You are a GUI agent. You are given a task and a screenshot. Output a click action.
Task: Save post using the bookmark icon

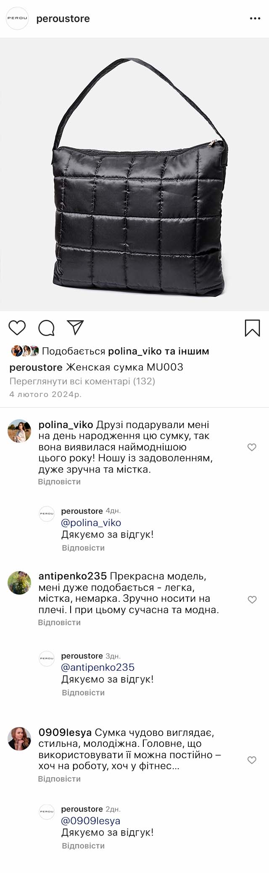(x=252, y=328)
